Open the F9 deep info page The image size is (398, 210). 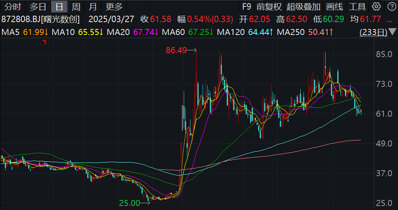pos(246,6)
